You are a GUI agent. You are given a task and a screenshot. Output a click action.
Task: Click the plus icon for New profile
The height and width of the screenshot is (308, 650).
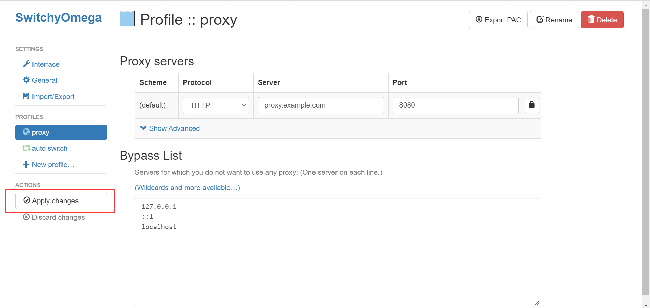pos(26,165)
